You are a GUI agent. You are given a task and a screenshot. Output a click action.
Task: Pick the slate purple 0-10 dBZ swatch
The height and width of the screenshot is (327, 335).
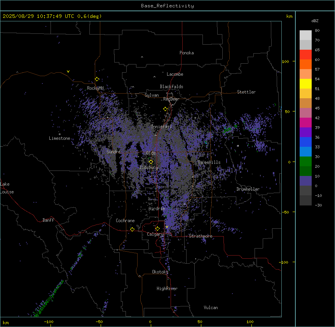pyautogui.click(x=305, y=181)
